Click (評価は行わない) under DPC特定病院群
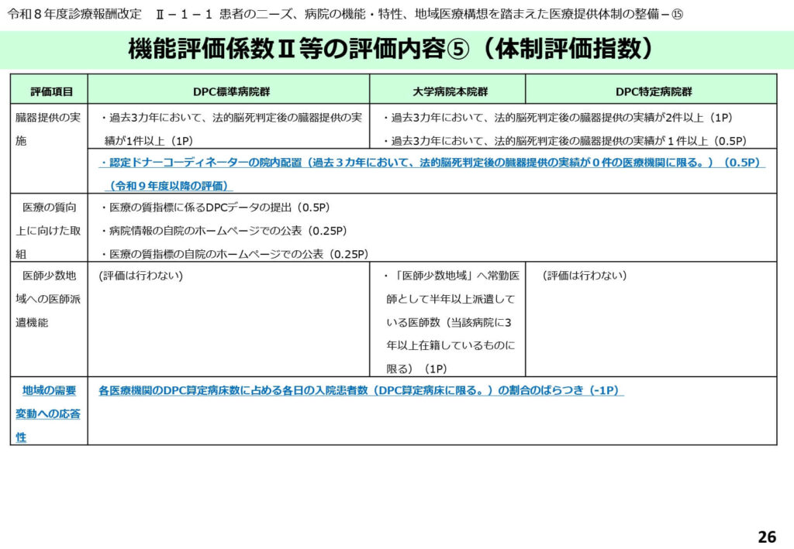The image size is (794, 549). [x=584, y=276]
